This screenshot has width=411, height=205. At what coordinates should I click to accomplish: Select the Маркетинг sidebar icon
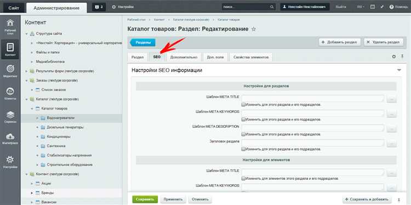(x=10, y=71)
